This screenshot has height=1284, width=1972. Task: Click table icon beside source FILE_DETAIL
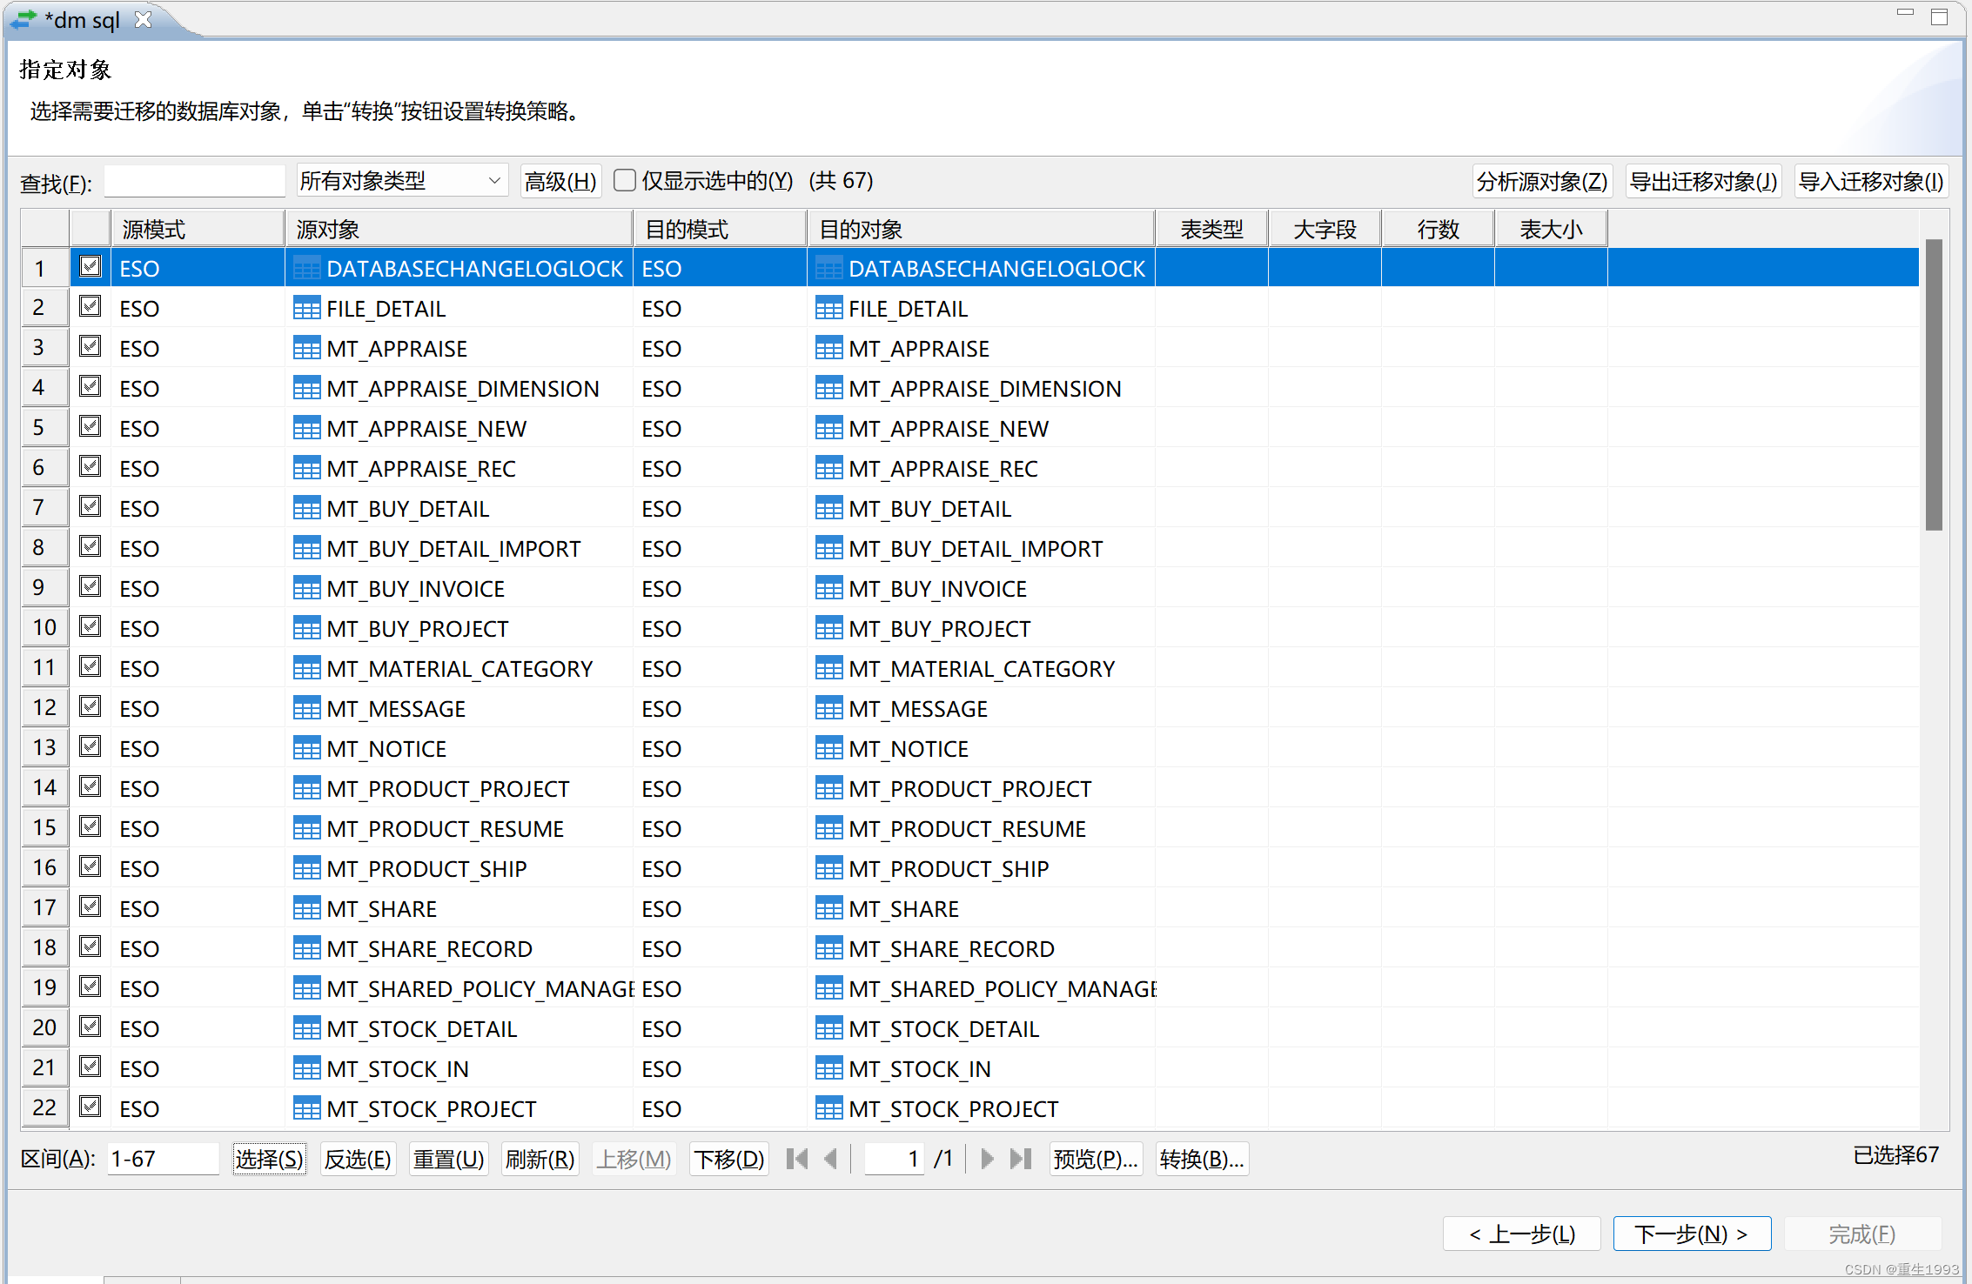tap(306, 309)
